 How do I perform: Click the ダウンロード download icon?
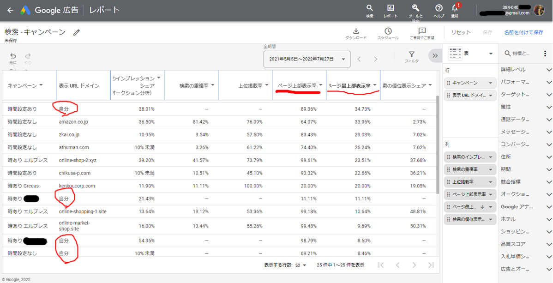tap(356, 31)
